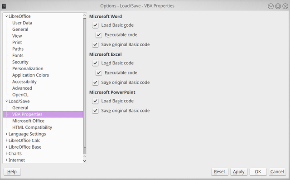Screen dimensions: 290x180
Task: Open the Fonts options page
Action: click(18, 55)
